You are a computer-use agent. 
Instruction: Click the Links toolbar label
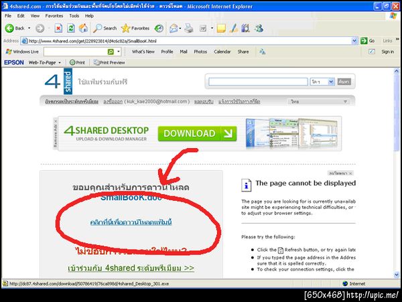point(387,41)
